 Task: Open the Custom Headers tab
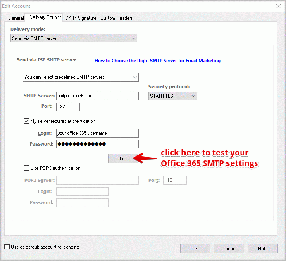click(117, 18)
